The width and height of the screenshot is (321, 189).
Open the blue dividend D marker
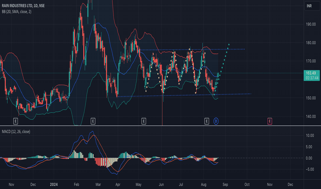tap(216, 121)
